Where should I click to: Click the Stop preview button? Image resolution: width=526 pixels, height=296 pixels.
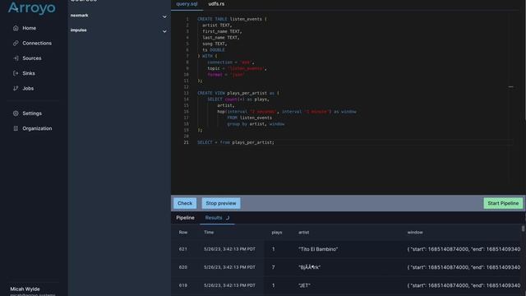pos(221,203)
